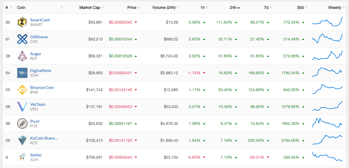349x168 pixels.
Task: Sort table by 7d change header
Action: [x=268, y=8]
